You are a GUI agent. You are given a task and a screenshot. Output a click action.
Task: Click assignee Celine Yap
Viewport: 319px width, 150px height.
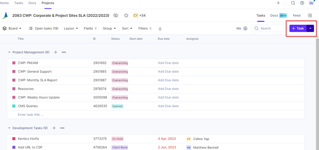[198, 139]
